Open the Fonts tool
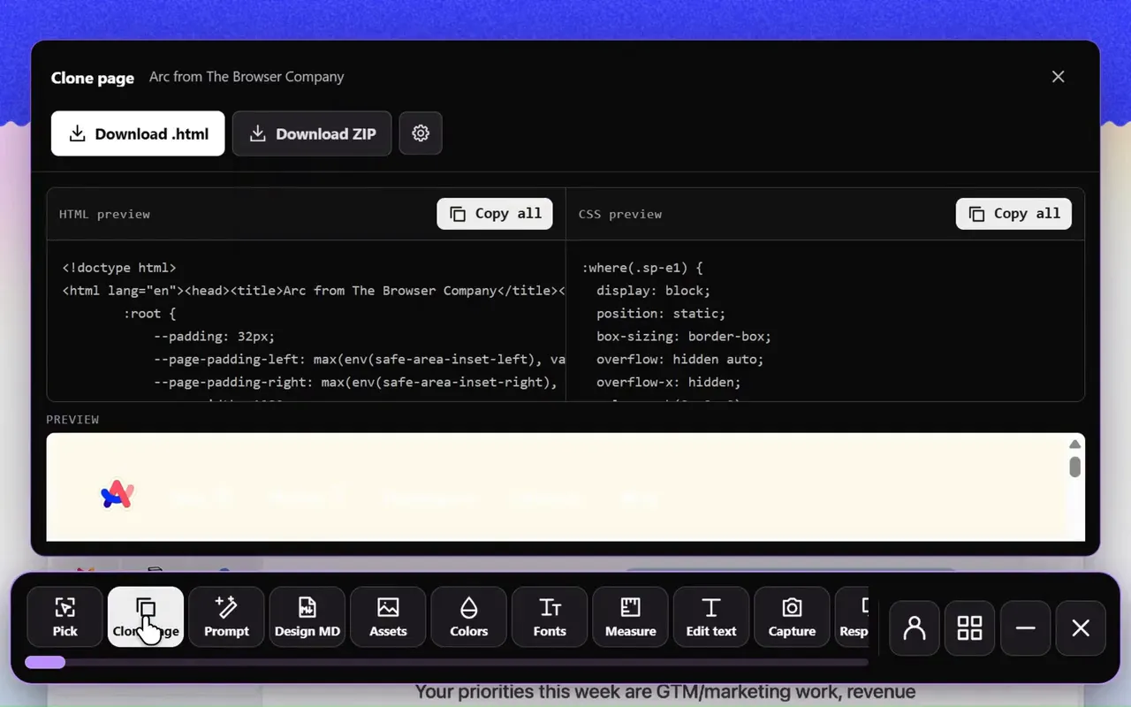 tap(550, 617)
